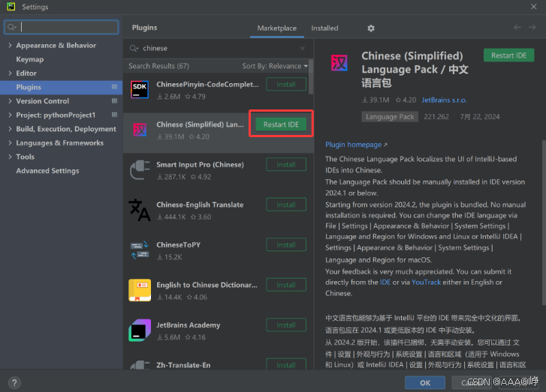Expand Project: pythonProject1 node
The height and width of the screenshot is (392, 546).
pyautogui.click(x=10, y=115)
